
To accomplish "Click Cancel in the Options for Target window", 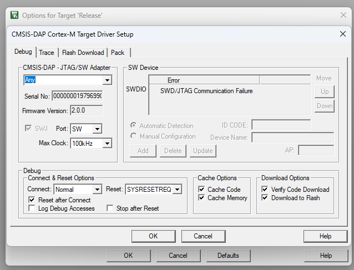I will (178, 256).
